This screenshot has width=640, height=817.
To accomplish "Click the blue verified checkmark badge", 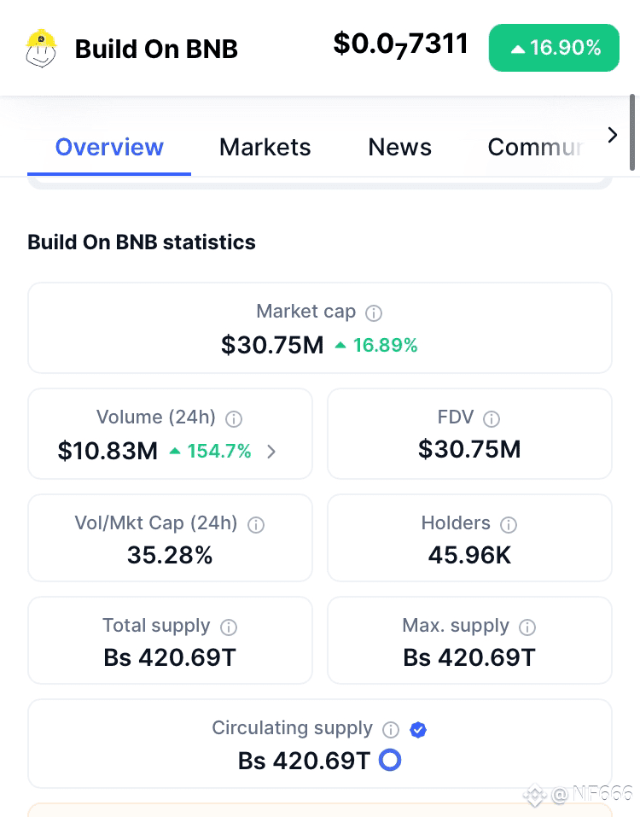I will 418,729.
